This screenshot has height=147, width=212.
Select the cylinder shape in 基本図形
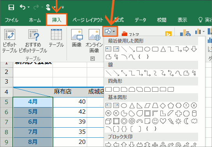pos(194,113)
